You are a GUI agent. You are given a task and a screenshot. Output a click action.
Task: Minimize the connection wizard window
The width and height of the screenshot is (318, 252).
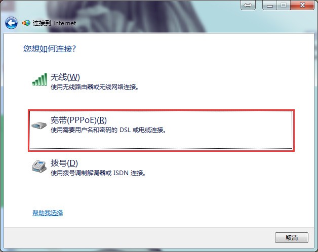[269, 5]
